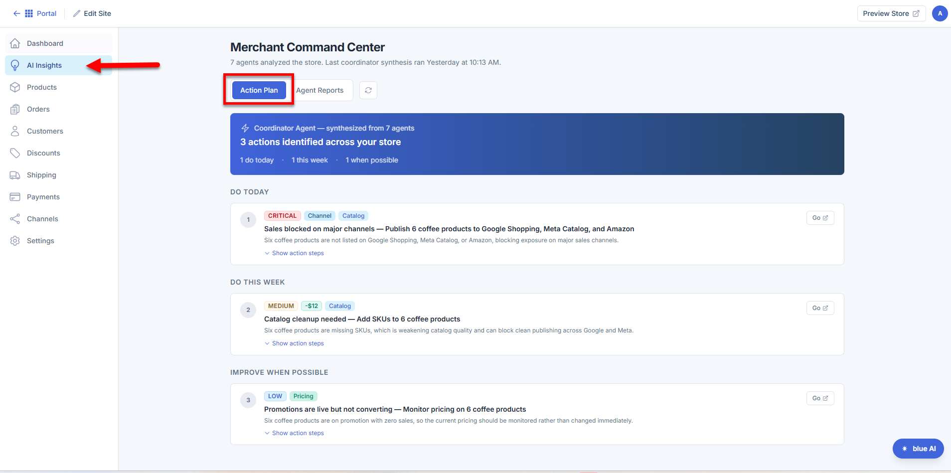Go to Products in the sidebar
951x473 pixels.
(59, 87)
